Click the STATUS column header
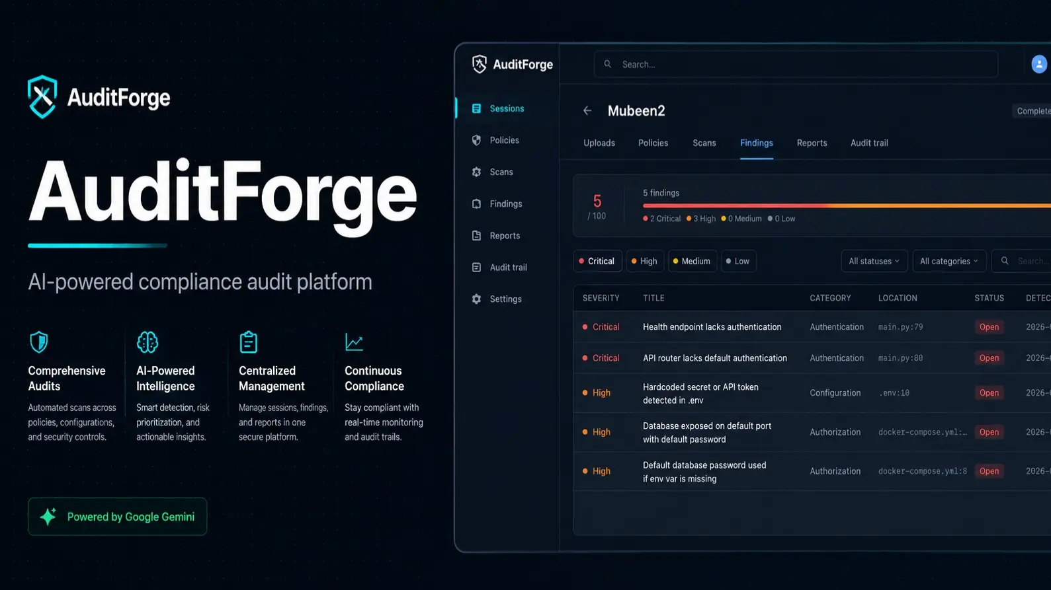The image size is (1051, 590). tap(989, 298)
